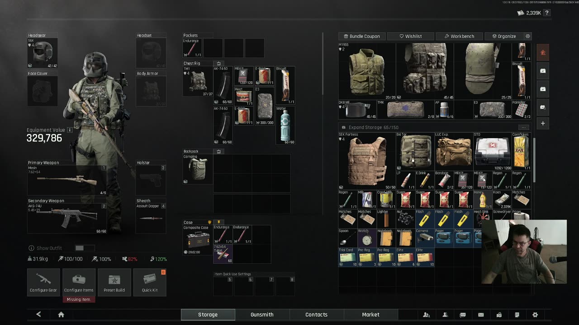Select the Camping backpack slot
This screenshot has width=579, height=325.
(x=198, y=169)
